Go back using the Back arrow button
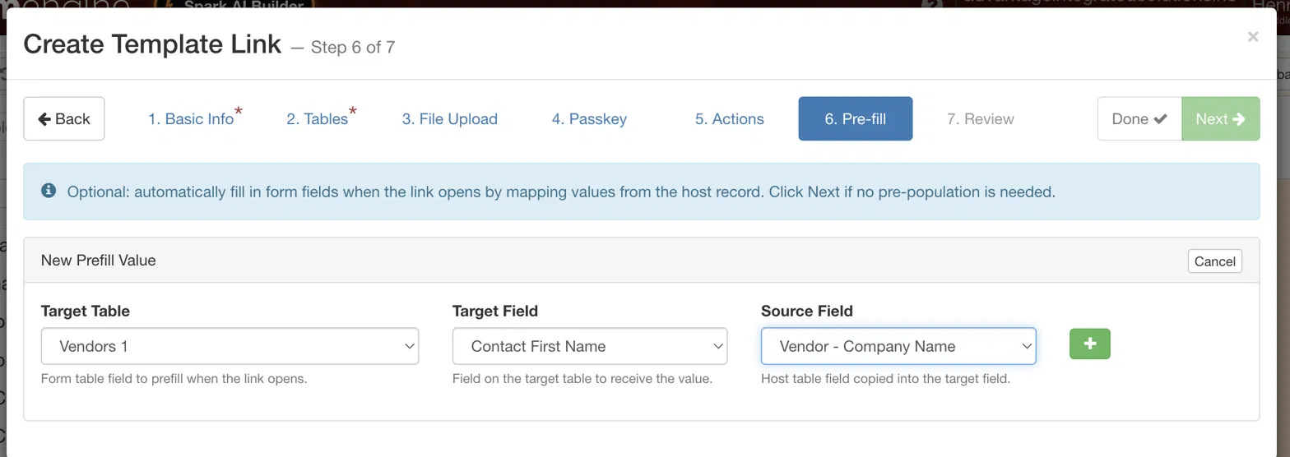This screenshot has width=1290, height=457. point(64,118)
